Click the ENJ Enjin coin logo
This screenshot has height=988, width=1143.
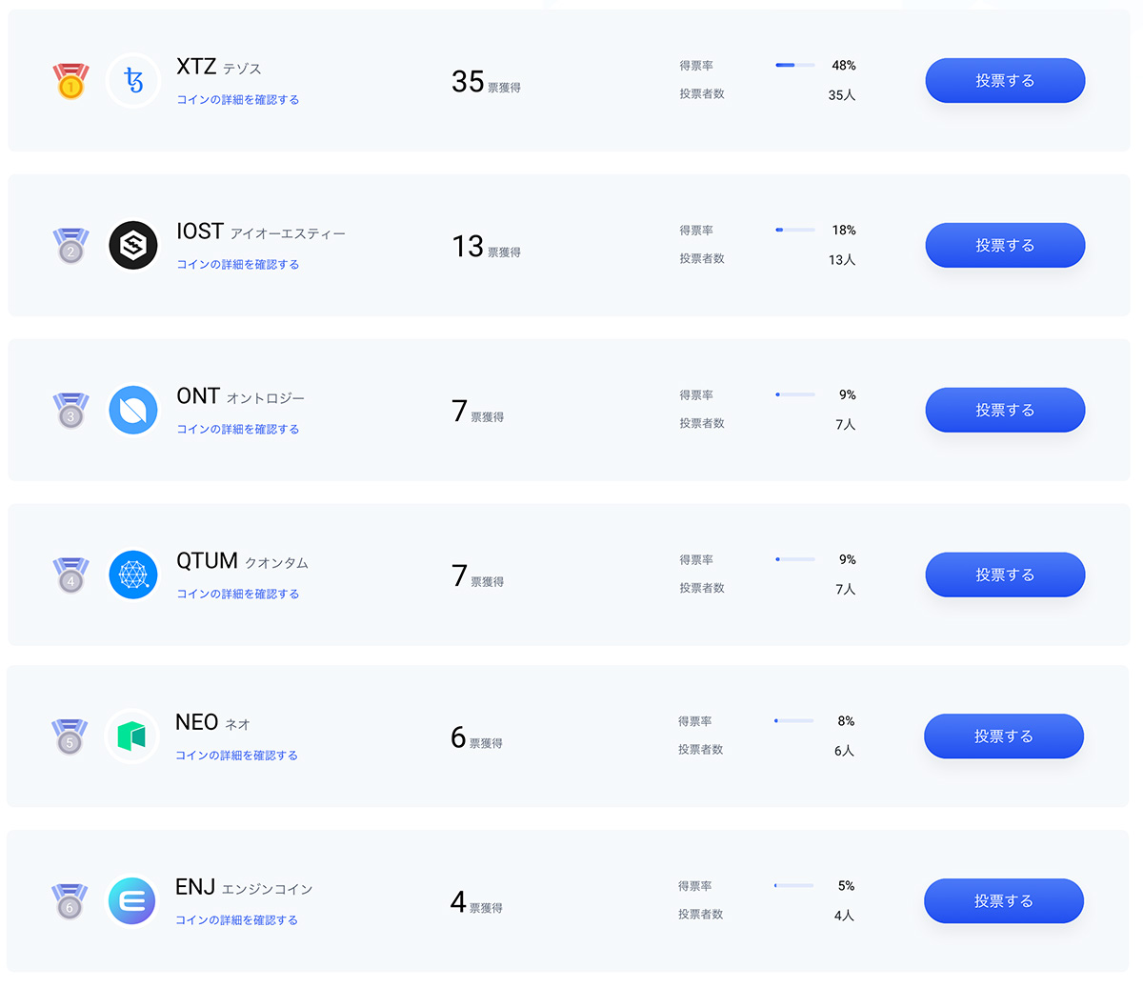pos(132,901)
